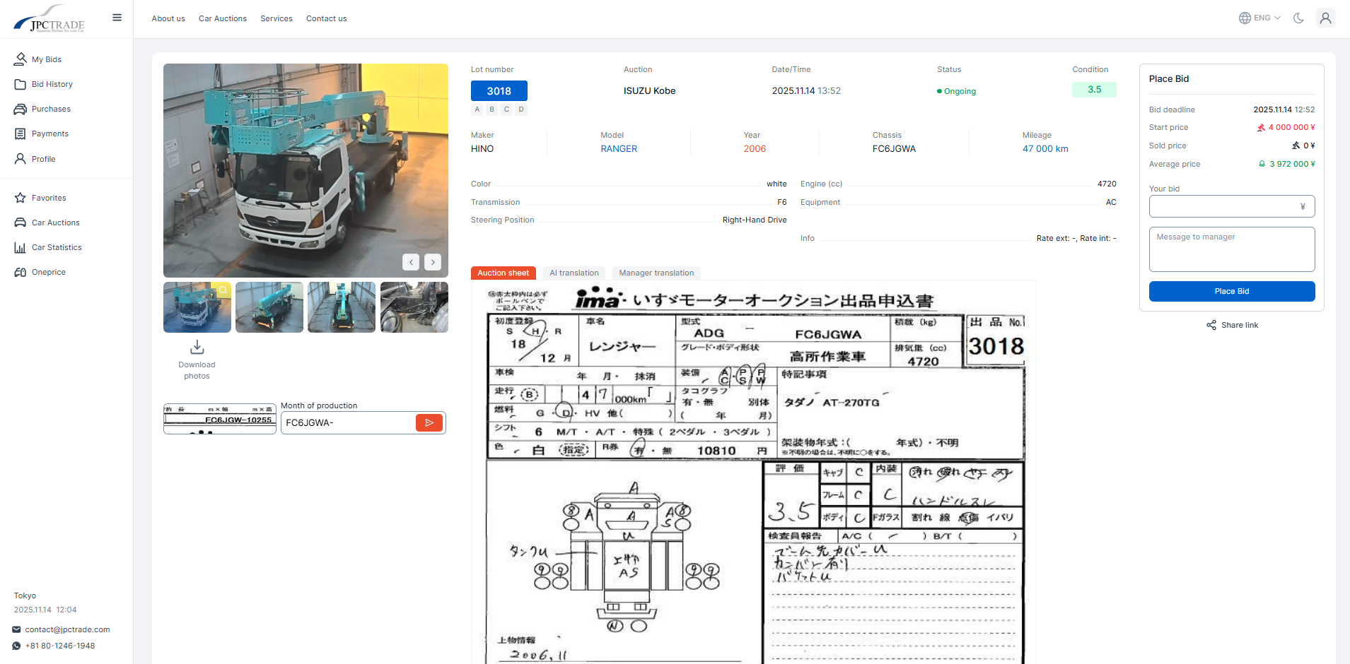Open the RANGER model link
Screen dimensions: 1350x664
point(619,149)
